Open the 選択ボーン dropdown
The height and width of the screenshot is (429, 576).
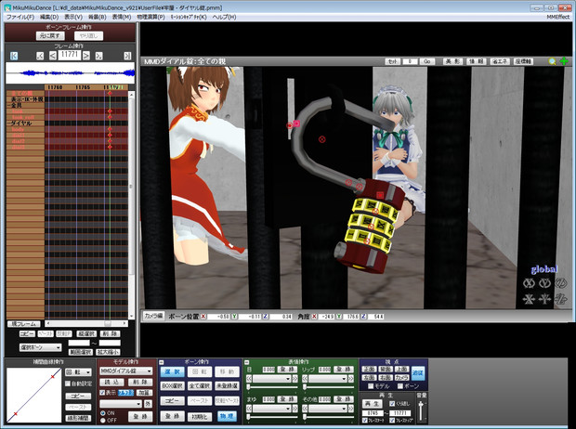pos(40,347)
